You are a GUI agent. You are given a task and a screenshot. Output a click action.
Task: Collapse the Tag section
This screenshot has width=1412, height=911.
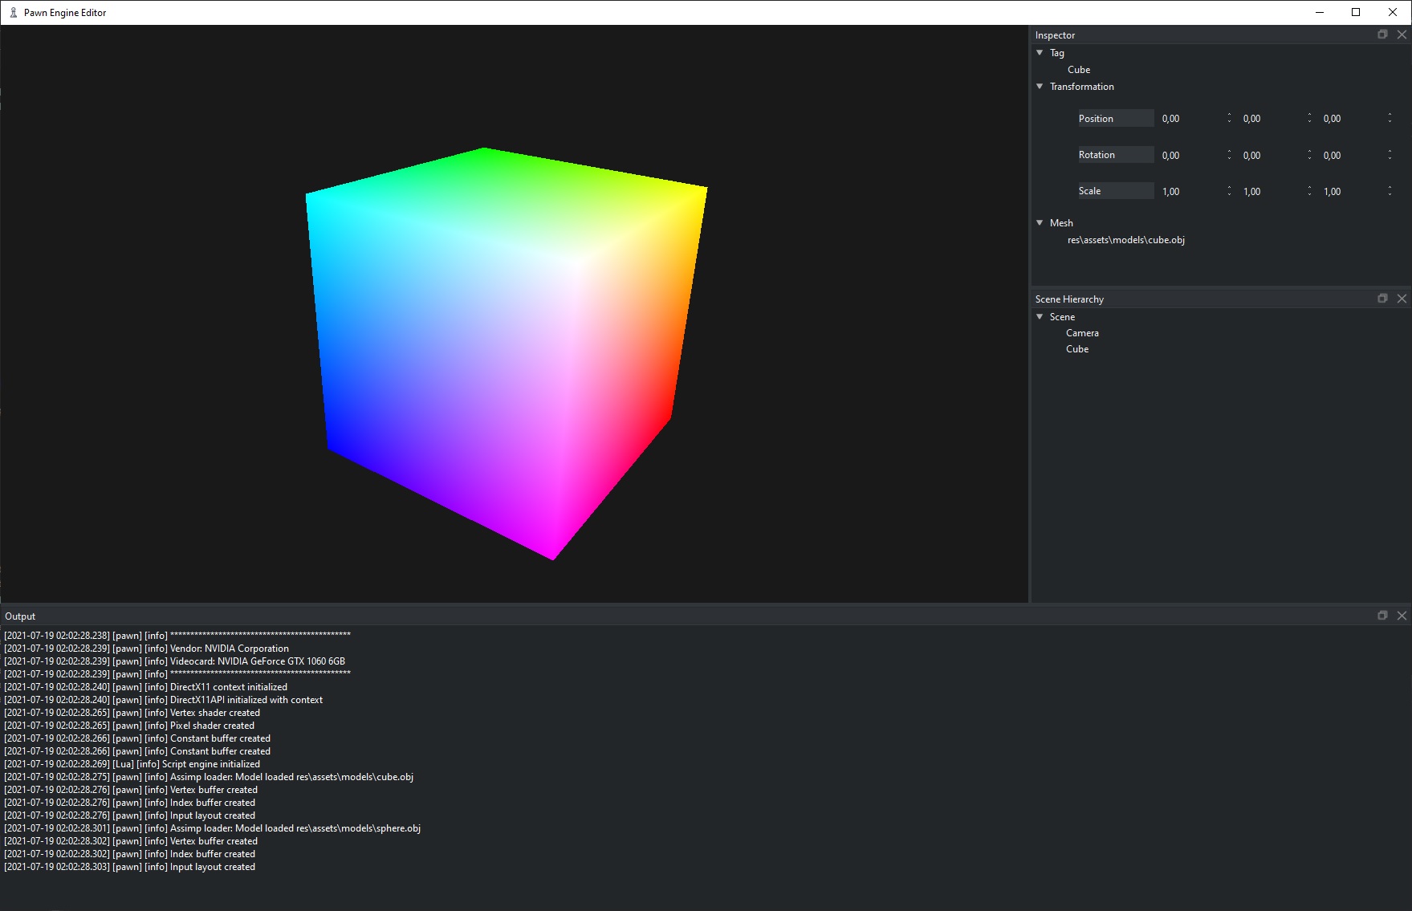coord(1040,53)
